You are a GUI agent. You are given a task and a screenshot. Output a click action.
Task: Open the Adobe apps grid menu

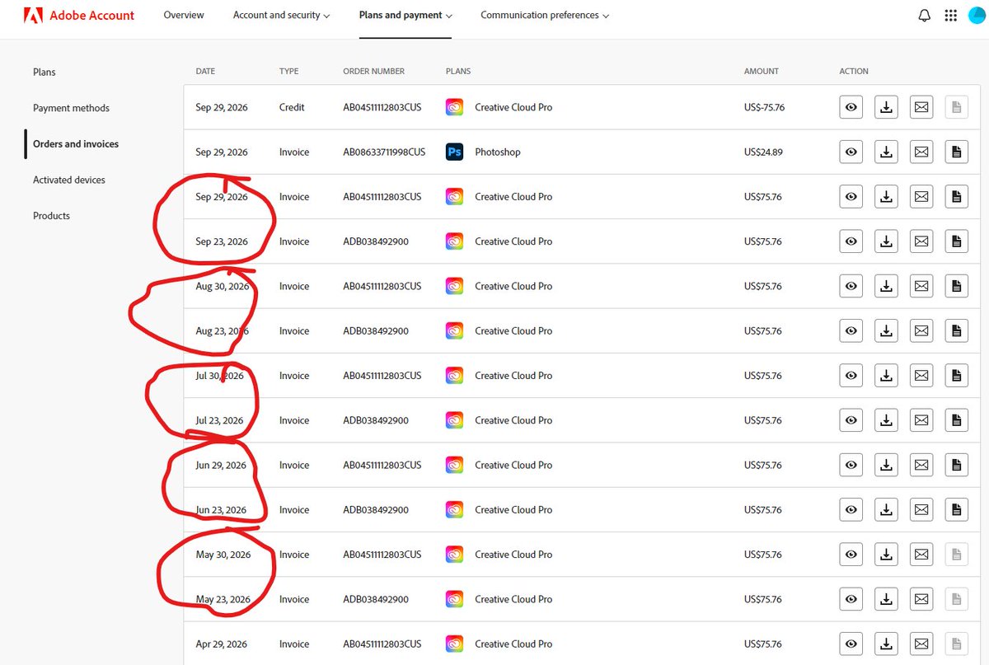(950, 16)
